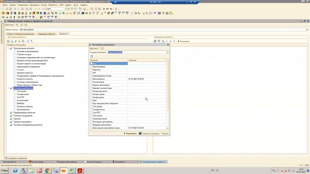Click the Значение column header in the dialog
Viewport: 310px width, 174px height.
tap(147, 60)
